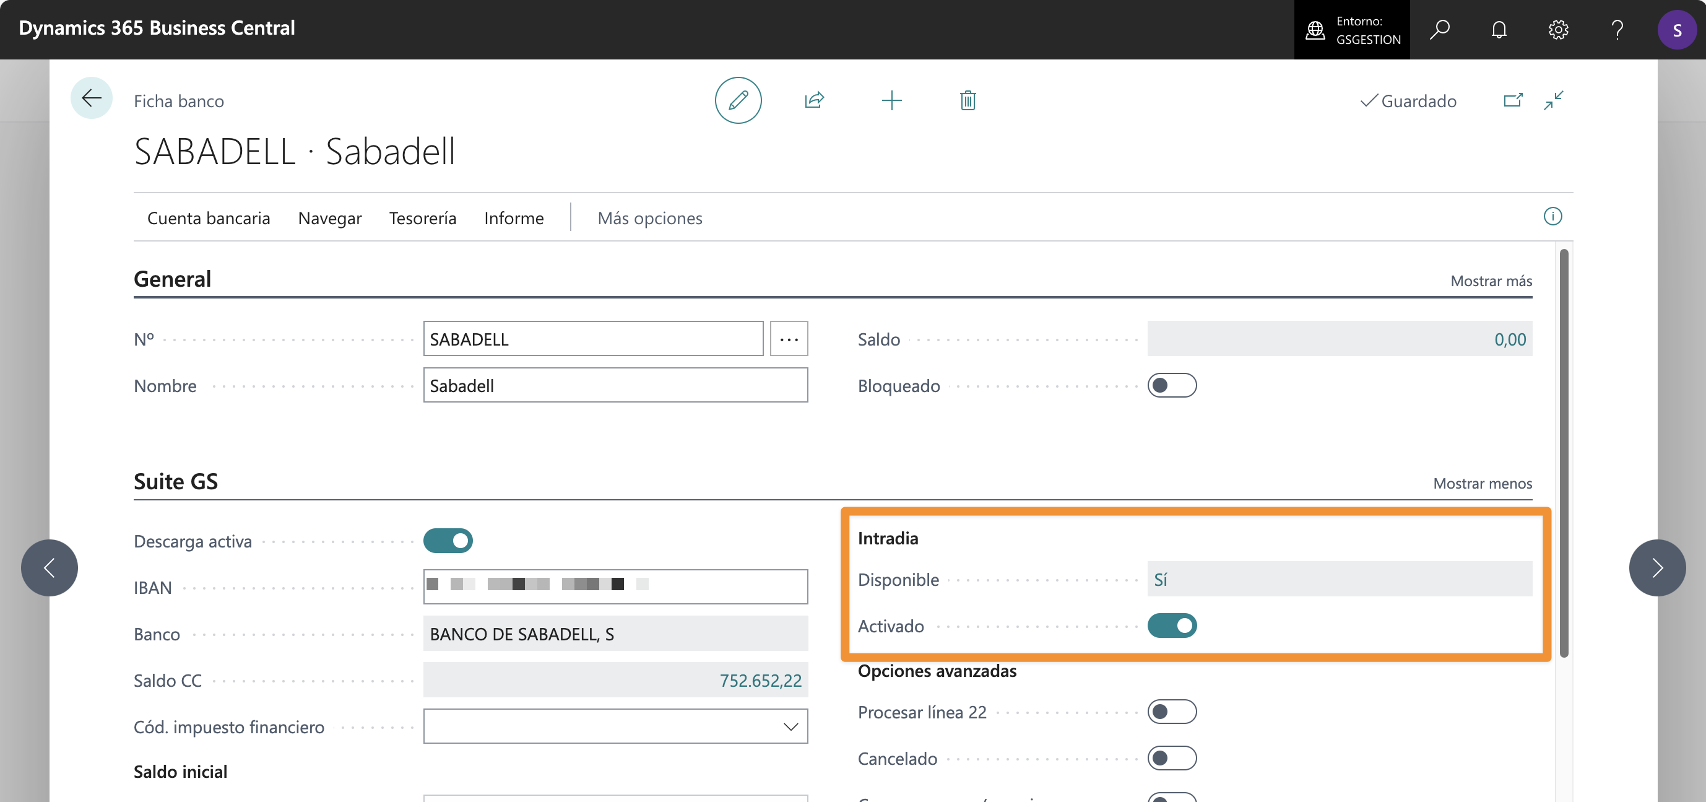The image size is (1706, 802).
Task: Open the search magnifier icon
Action: (1439, 30)
